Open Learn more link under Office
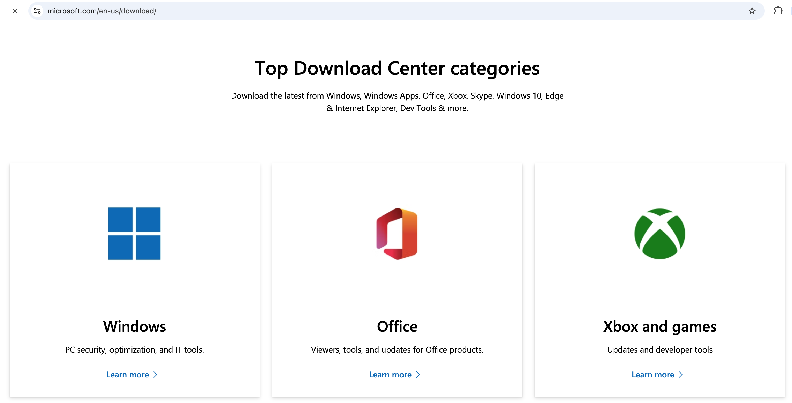The width and height of the screenshot is (792, 403). 394,375
